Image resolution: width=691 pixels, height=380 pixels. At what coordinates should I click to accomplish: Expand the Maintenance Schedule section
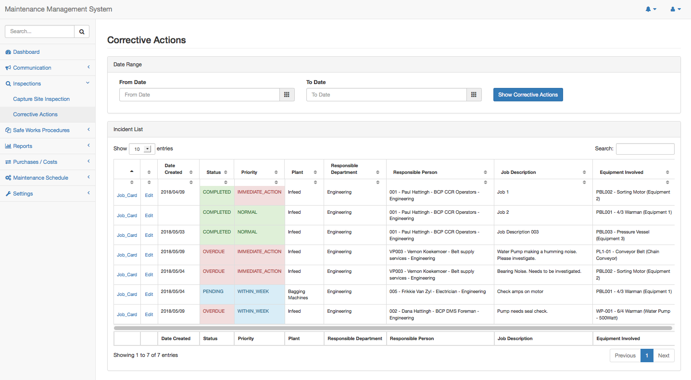tap(40, 178)
